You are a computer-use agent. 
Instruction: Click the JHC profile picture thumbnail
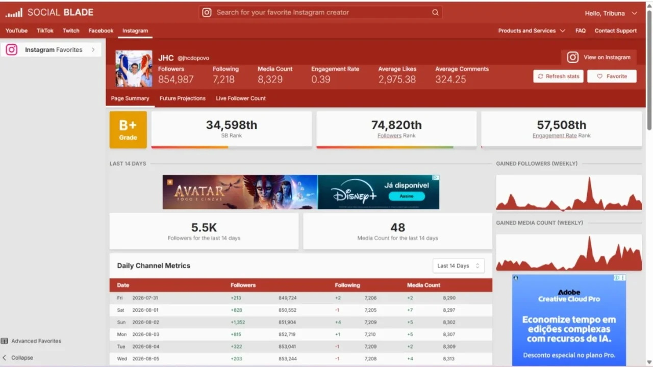(x=134, y=68)
